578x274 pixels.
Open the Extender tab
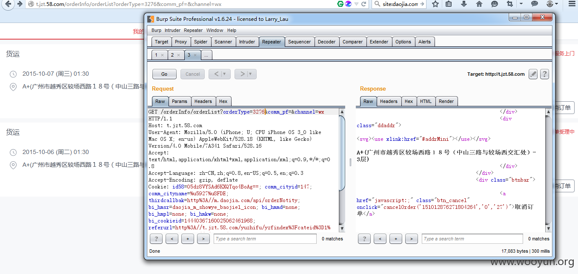(379, 42)
